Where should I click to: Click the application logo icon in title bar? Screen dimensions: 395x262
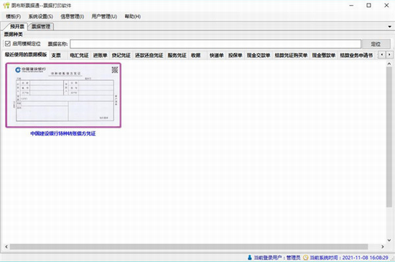pos(6,5)
